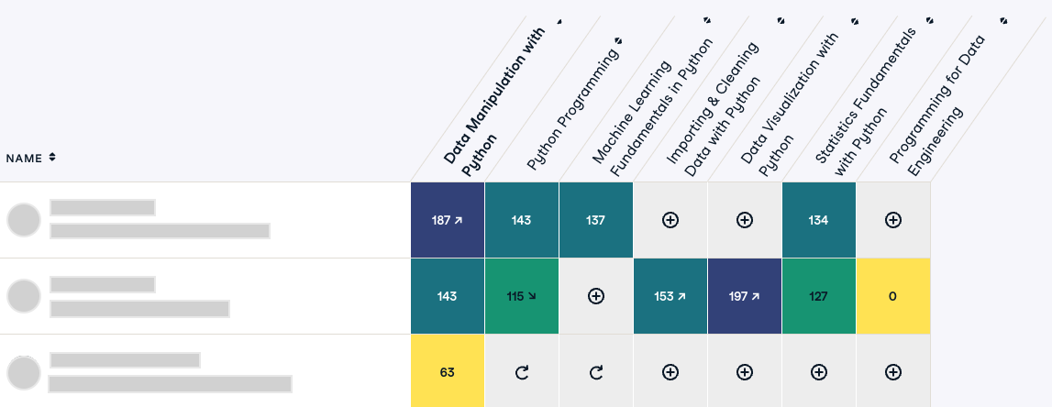Screen dimensions: 1052x407
Task: Open the 187 score cell for first user
Action: 448,220
